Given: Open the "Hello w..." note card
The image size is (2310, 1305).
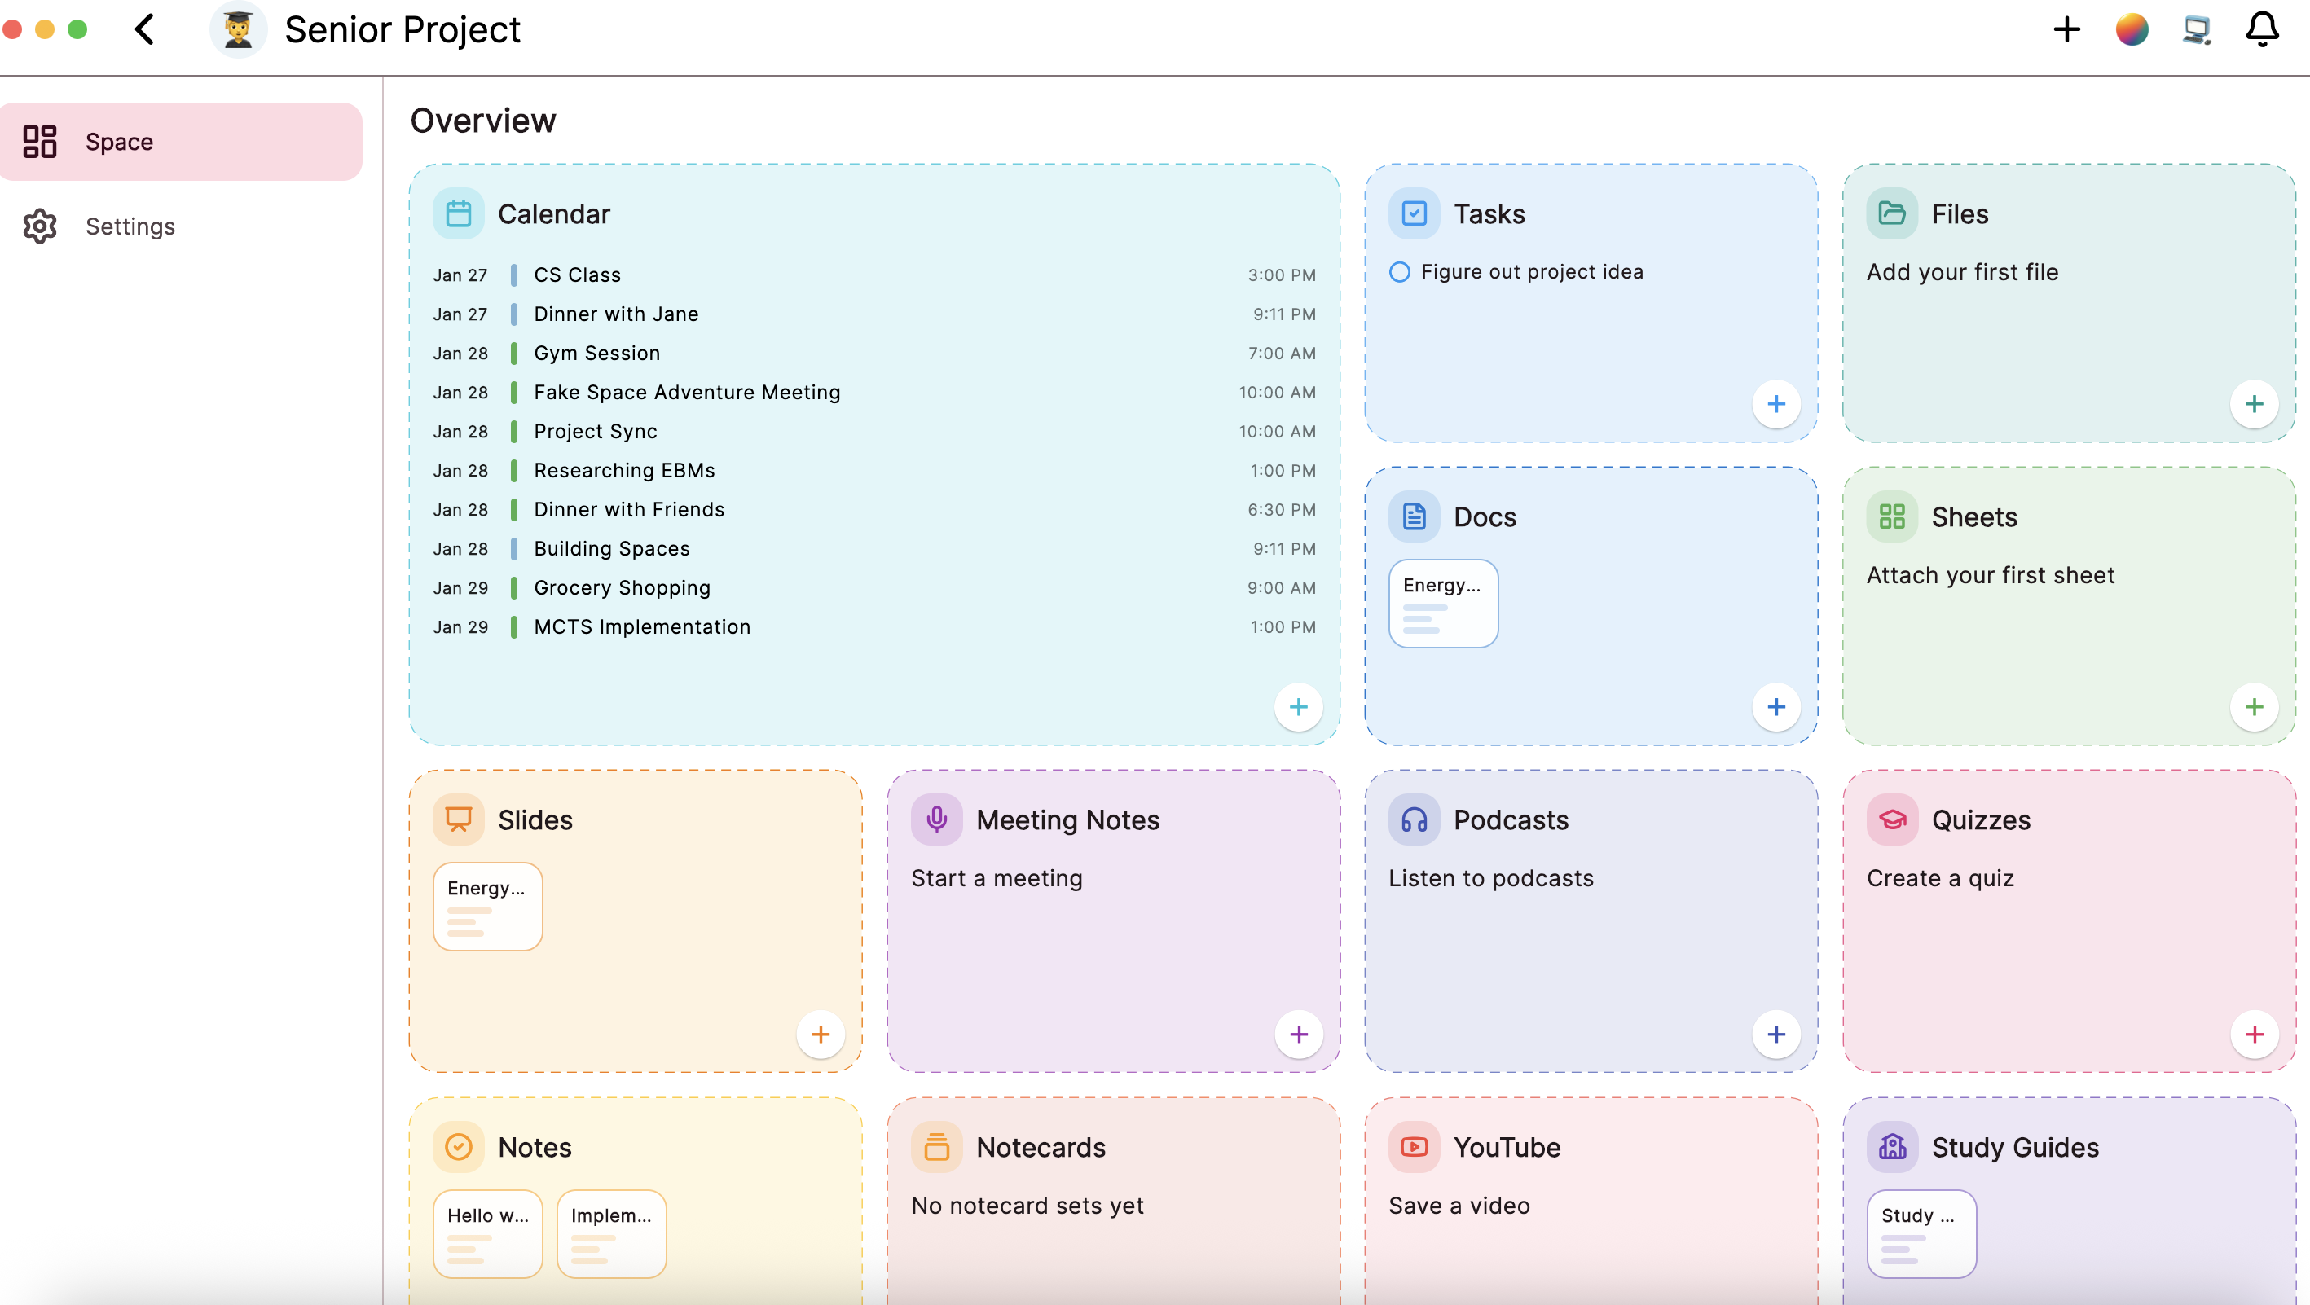Looking at the screenshot, I should [487, 1233].
